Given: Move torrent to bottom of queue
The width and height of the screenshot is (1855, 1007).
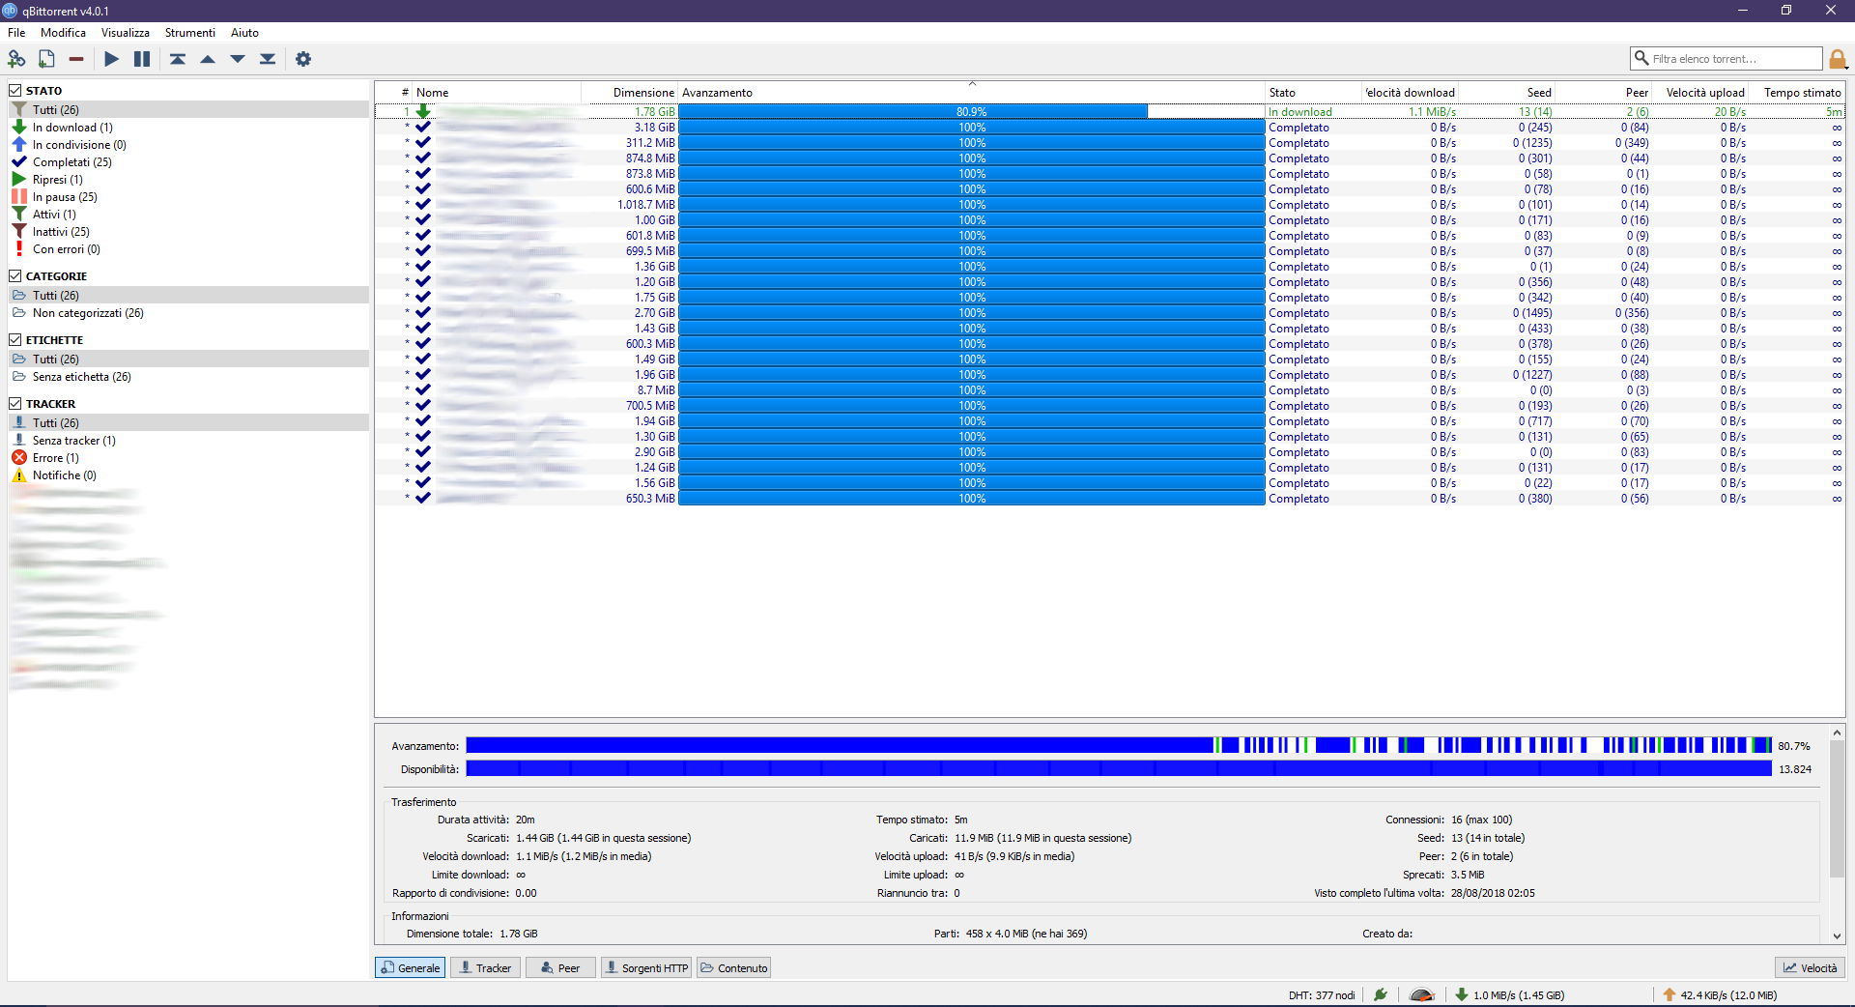Looking at the screenshot, I should 268,59.
